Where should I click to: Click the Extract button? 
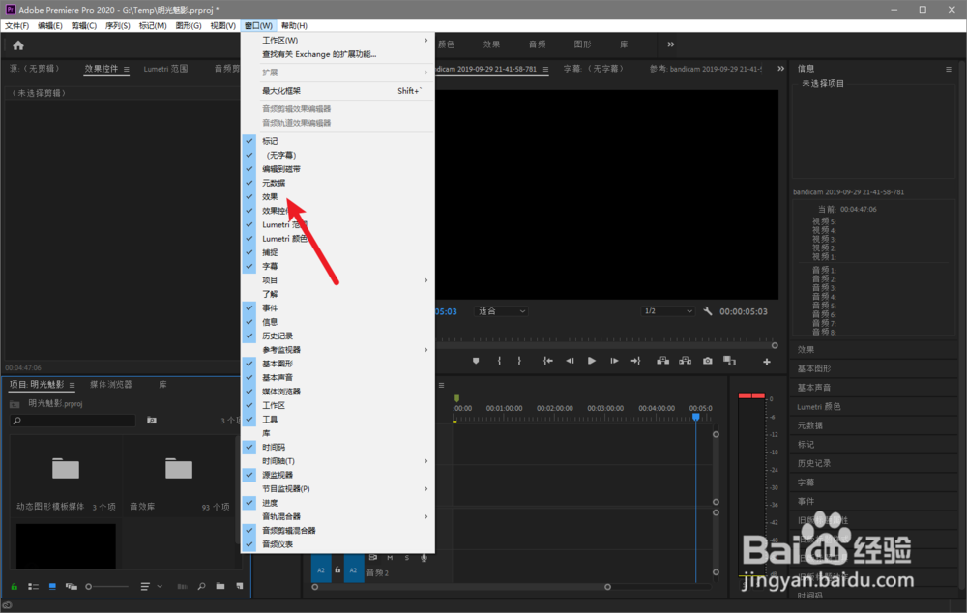[x=686, y=361]
